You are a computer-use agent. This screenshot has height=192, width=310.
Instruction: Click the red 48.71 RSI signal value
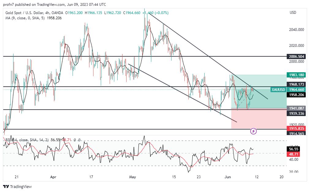pos(293,154)
